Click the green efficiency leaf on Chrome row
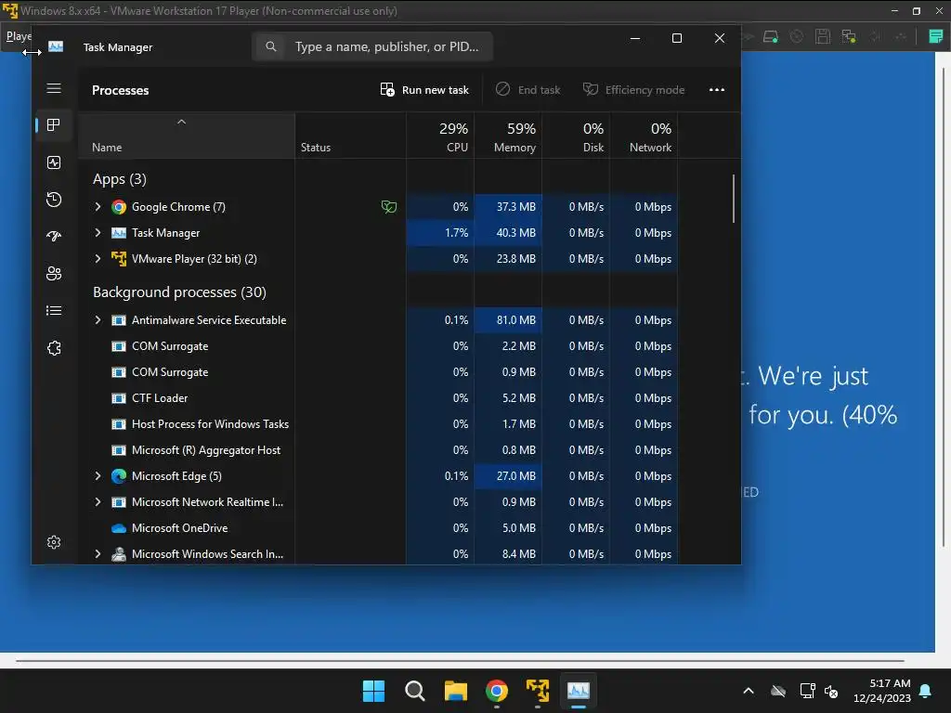The image size is (951, 713). [389, 207]
